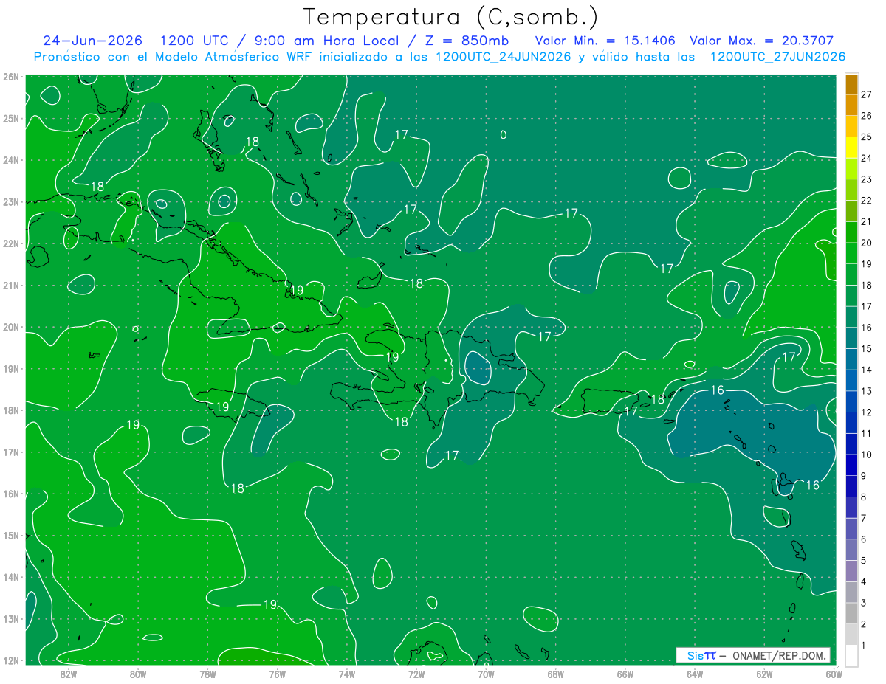
Task: Click the "5" label on the color scale
Action: click(x=864, y=561)
